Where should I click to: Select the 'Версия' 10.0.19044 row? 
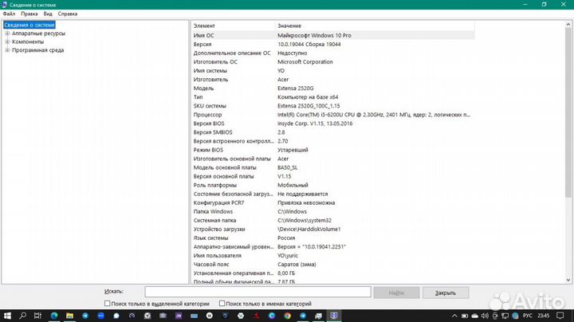point(332,45)
